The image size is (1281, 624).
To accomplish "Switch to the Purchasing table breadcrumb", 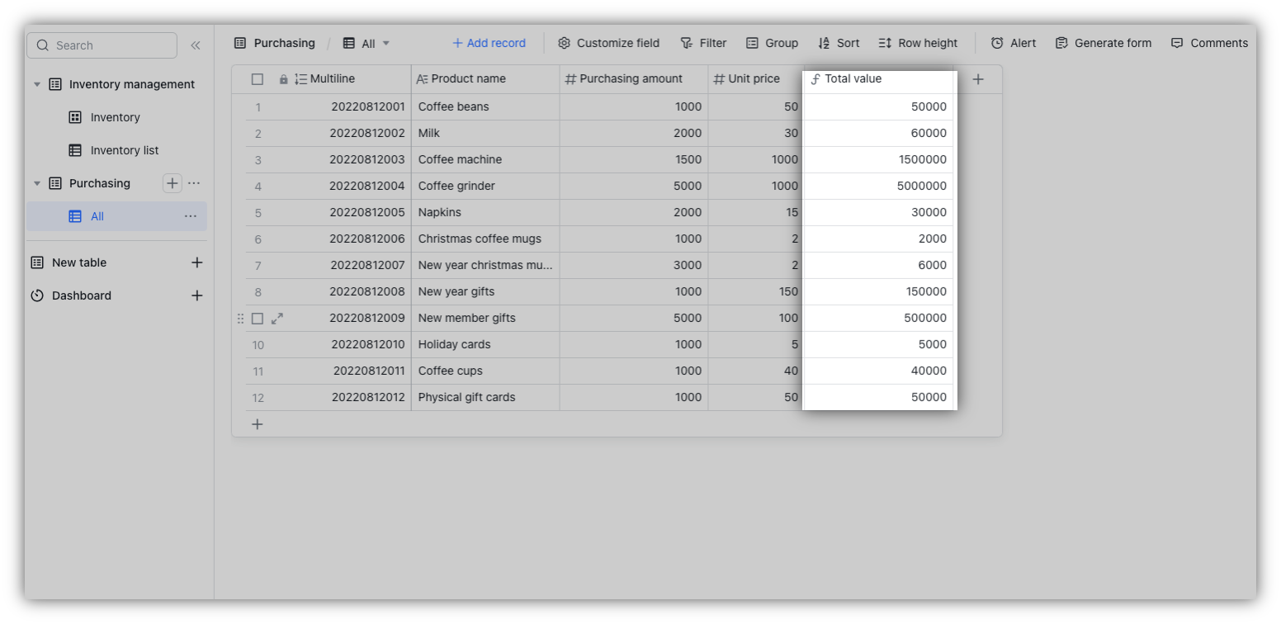I will click(x=284, y=42).
